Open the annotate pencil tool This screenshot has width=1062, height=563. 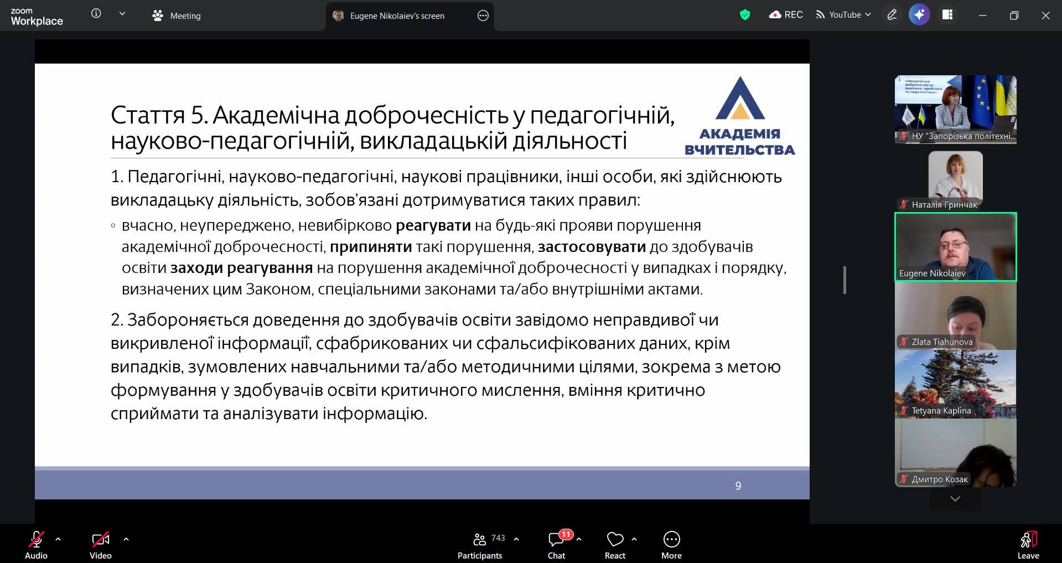tap(892, 15)
